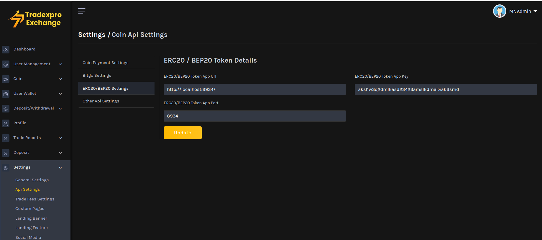
Task: Click the Tradexpro Exchange logo
Action: point(35,19)
